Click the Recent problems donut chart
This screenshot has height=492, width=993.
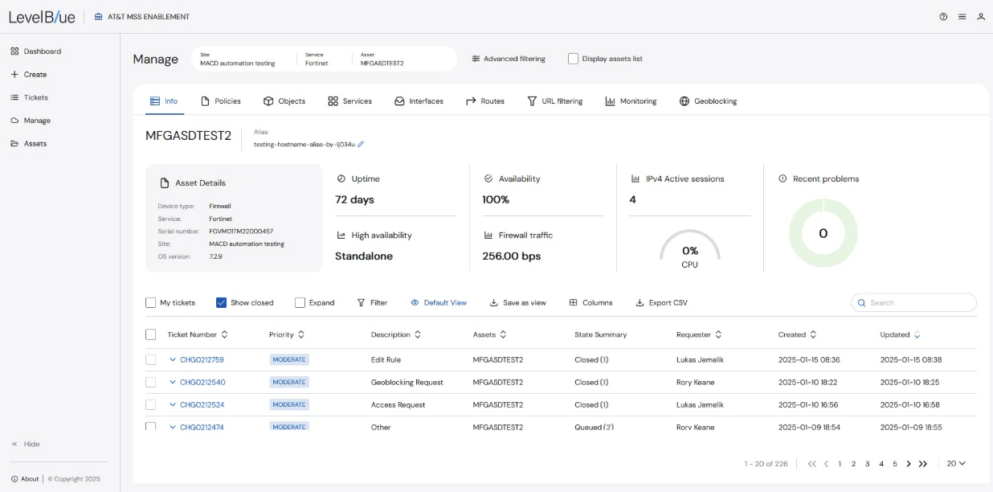pyautogui.click(x=823, y=234)
